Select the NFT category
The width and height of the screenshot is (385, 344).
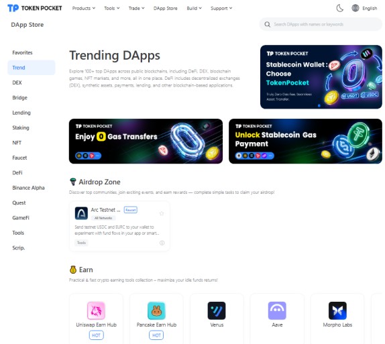pyautogui.click(x=17, y=143)
